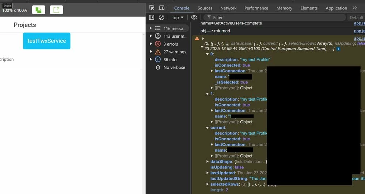This screenshot has height=194, width=365.
Task: Switch to the Memory tab
Action: (284, 8)
